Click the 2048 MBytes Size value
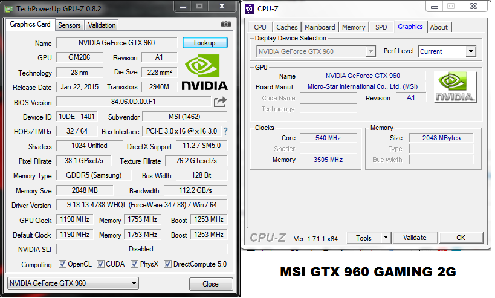This screenshot has height=298, width=495. coord(441,138)
